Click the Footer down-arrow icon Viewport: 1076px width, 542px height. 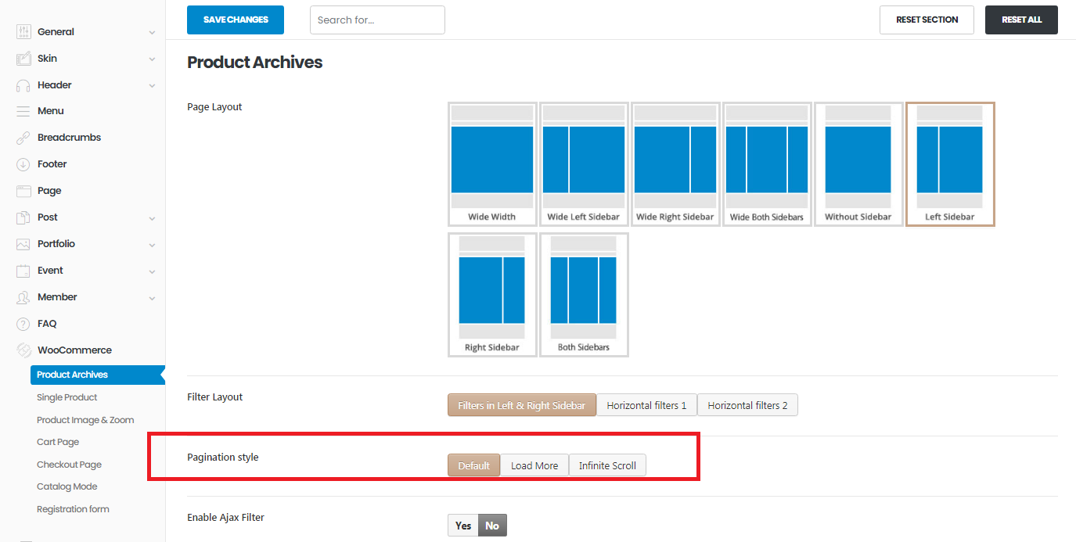23,164
